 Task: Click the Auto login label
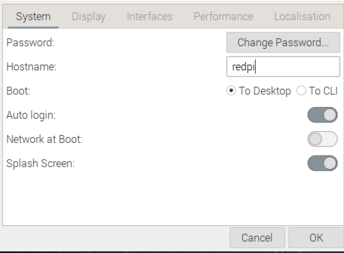point(30,115)
